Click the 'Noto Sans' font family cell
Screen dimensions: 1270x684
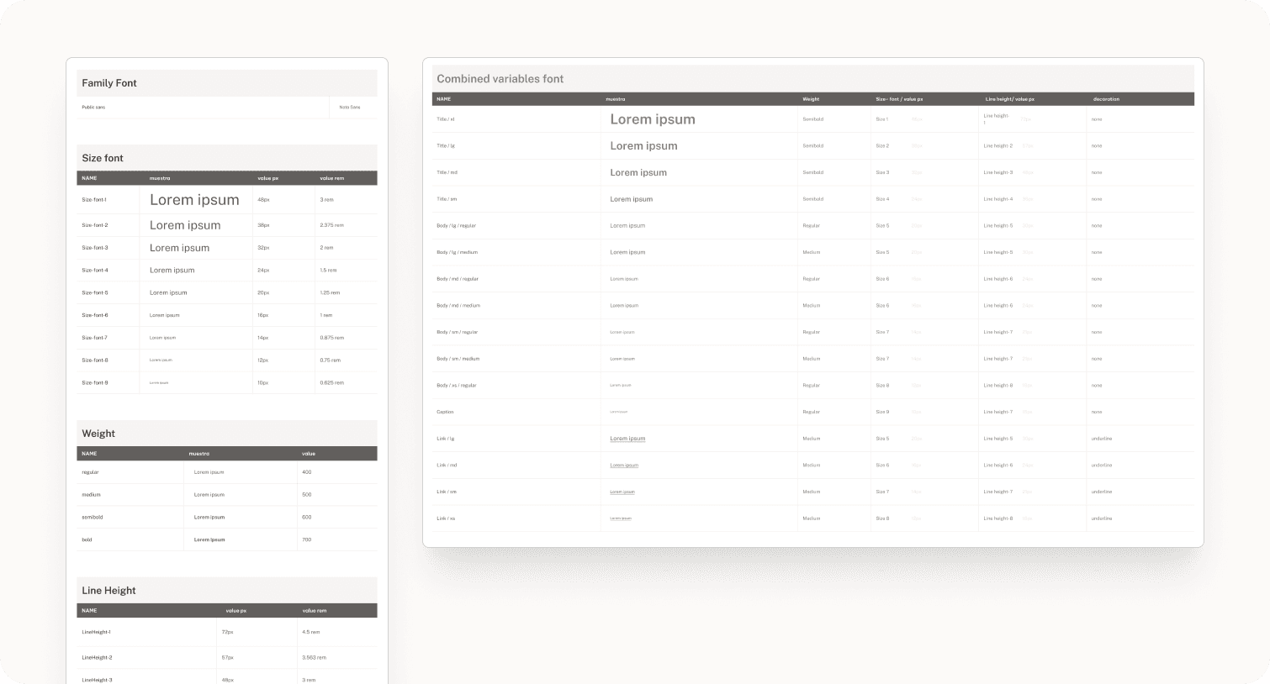[x=350, y=108]
